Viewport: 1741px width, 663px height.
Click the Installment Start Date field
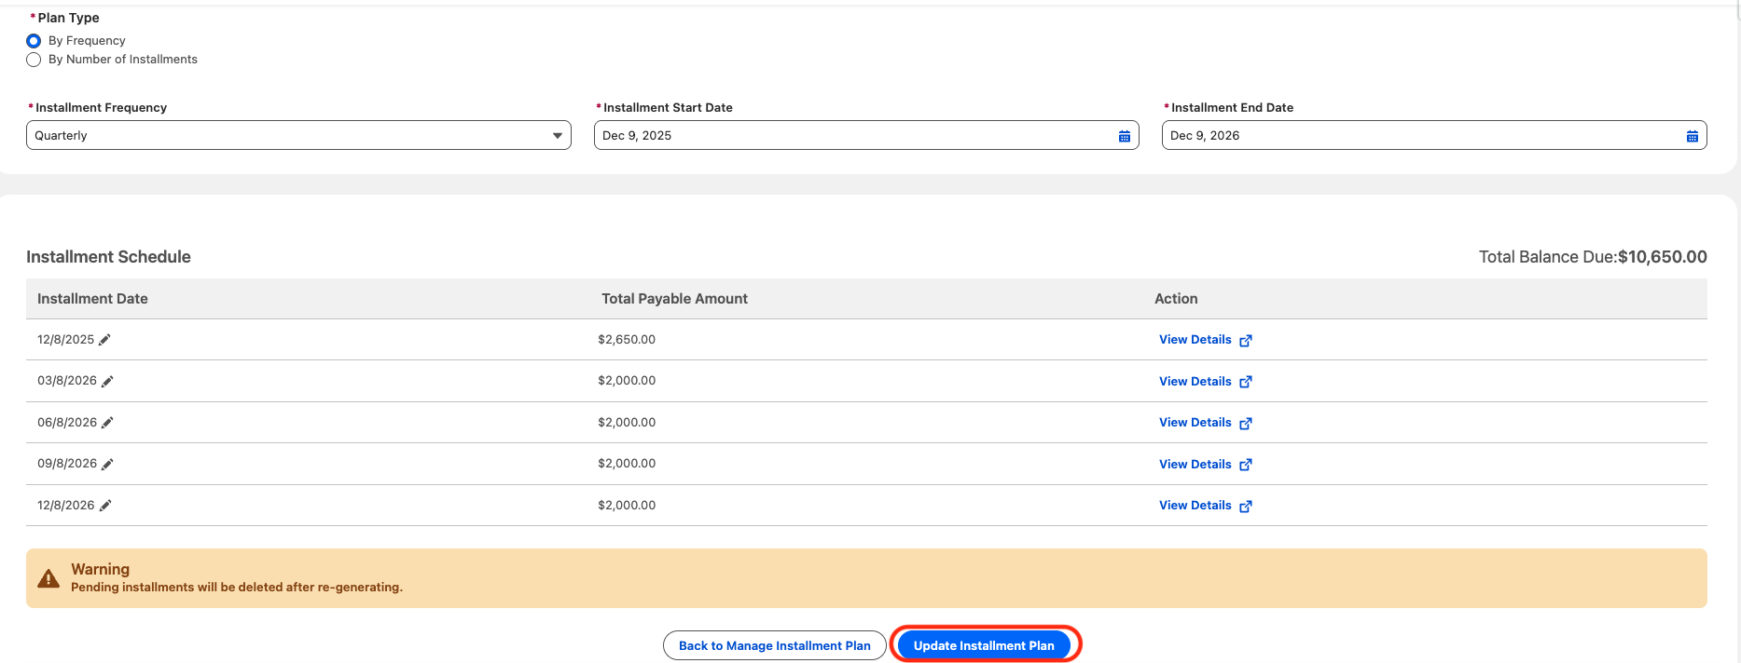point(866,135)
